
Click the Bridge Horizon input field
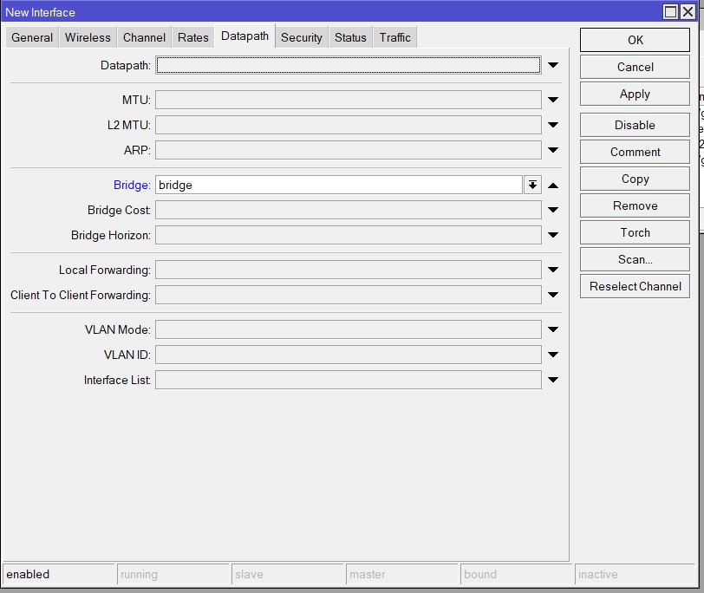349,235
